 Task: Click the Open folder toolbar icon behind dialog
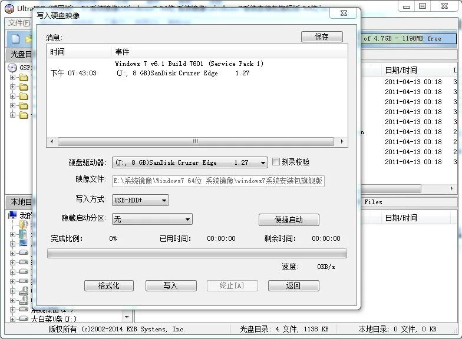pos(28,39)
